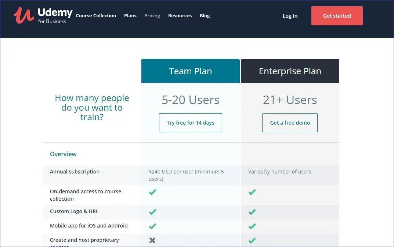Click the Udemy for Business logo

43,16
